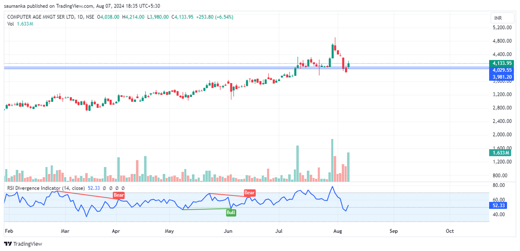This screenshot has height=251, width=520.
Task: Click the 1.633M volume axis tag
Action: click(501, 153)
